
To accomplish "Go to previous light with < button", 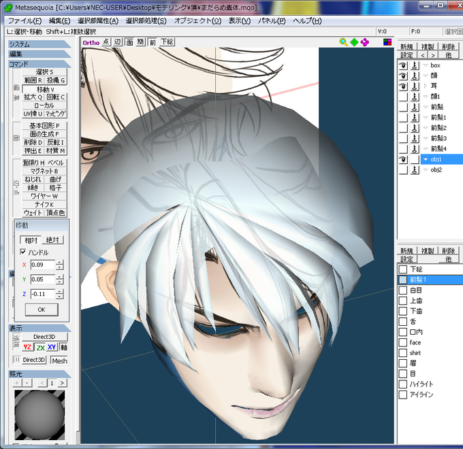I will (42, 383).
